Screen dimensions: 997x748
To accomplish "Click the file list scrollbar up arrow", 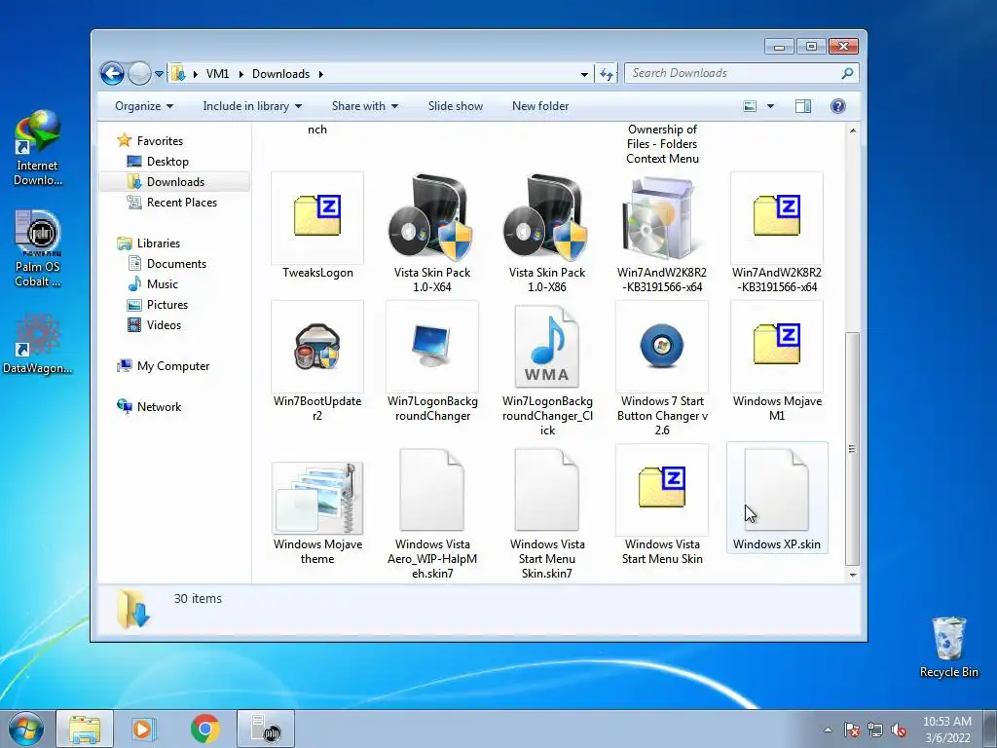I will pyautogui.click(x=853, y=131).
